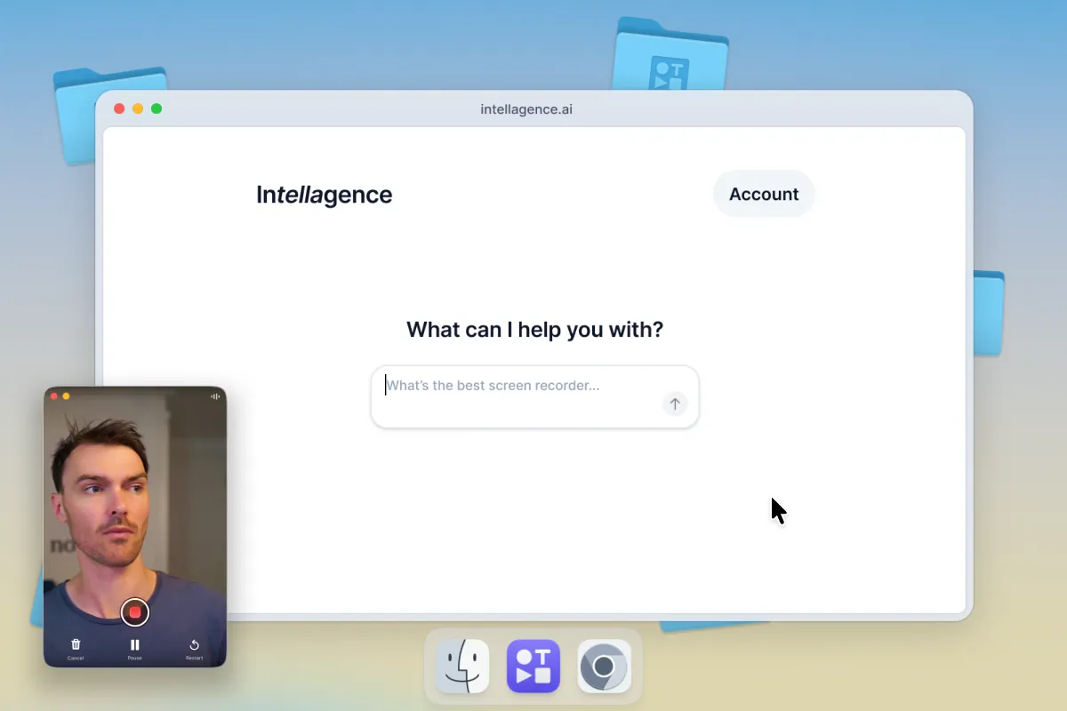Open the Chromium browser dock icon

[x=605, y=667]
